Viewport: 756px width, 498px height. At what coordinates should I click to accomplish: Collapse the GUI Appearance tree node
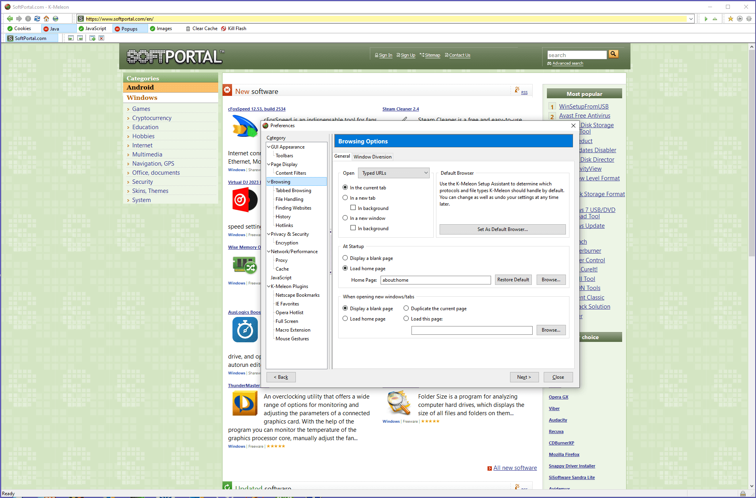(269, 147)
